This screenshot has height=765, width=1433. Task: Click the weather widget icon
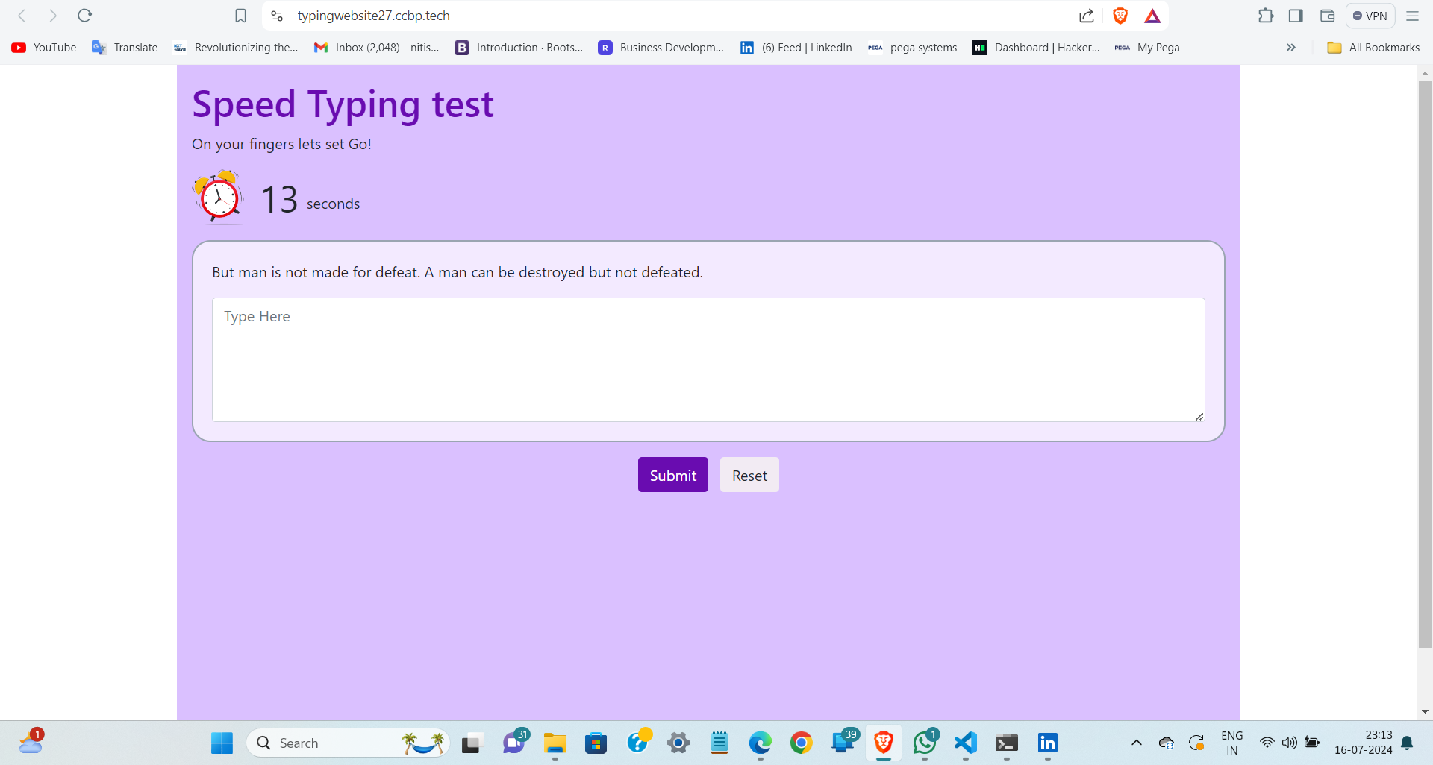tap(31, 742)
